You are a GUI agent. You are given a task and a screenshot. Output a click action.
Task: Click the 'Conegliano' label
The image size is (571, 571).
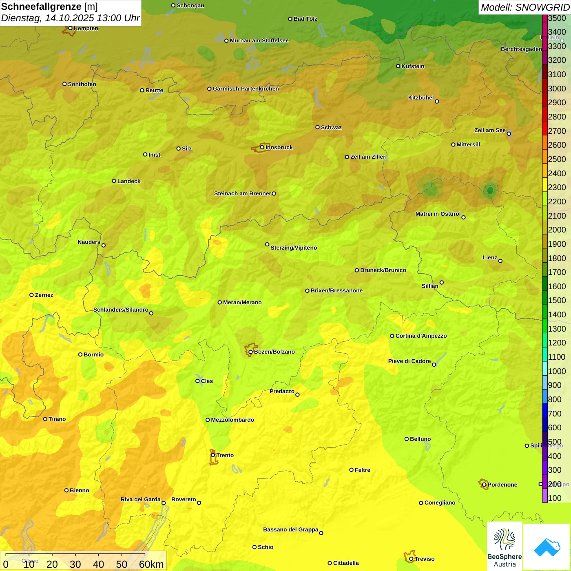tap(440, 502)
